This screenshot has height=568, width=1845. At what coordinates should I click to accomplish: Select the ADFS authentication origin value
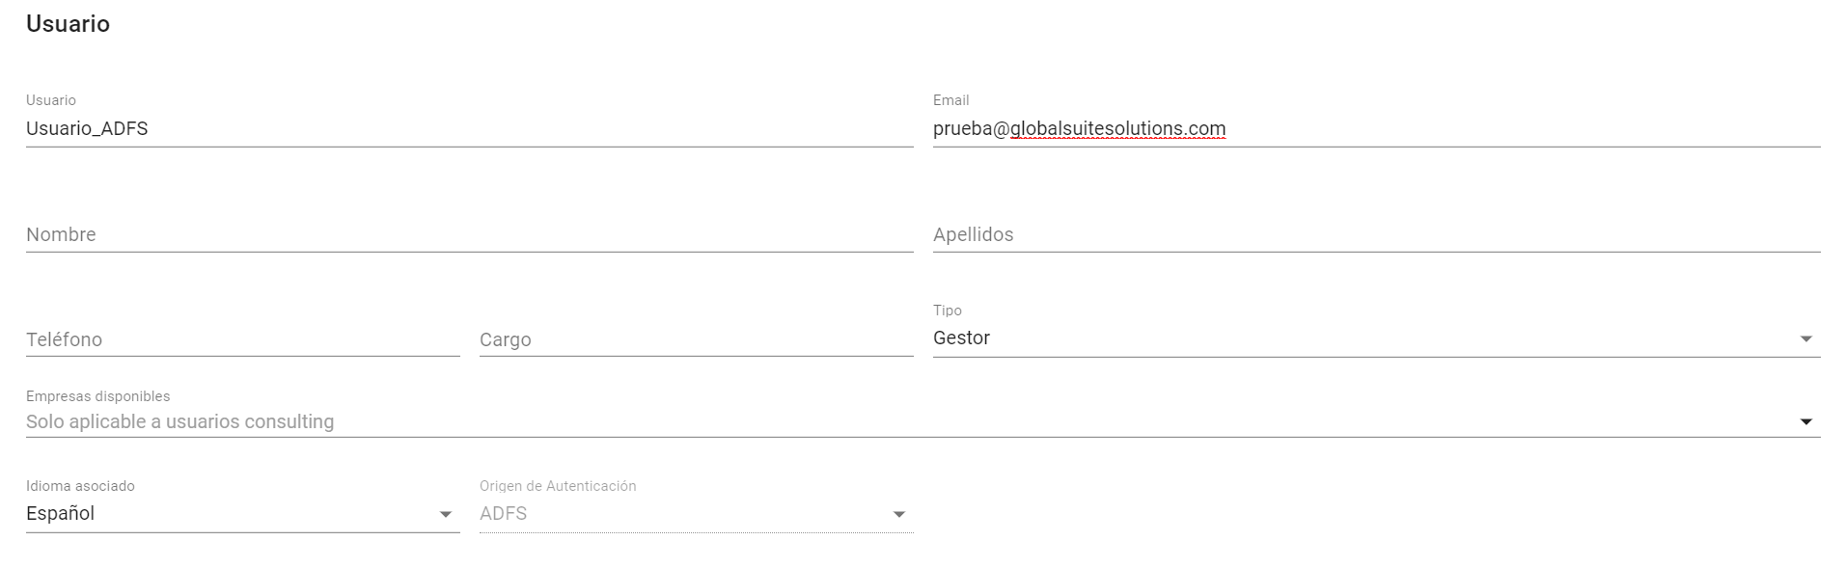[675, 514]
